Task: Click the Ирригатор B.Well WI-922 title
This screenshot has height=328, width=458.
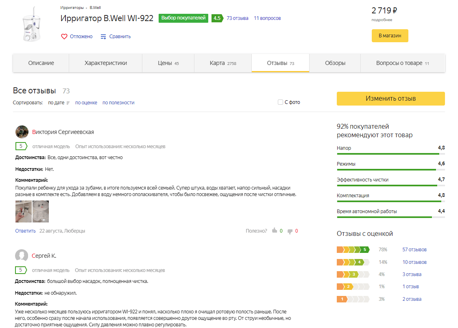Action: coord(107,18)
